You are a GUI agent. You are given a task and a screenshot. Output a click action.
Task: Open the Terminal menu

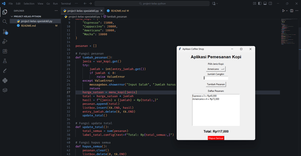point(66,4)
